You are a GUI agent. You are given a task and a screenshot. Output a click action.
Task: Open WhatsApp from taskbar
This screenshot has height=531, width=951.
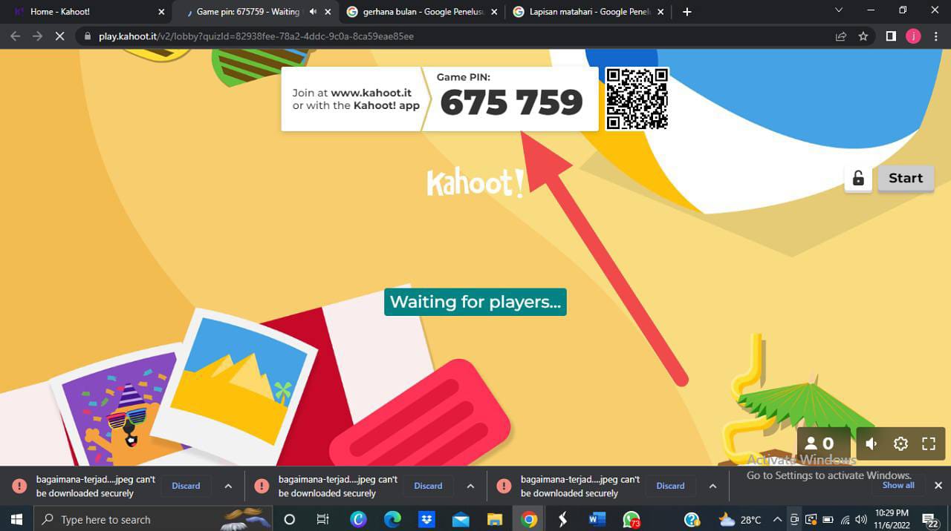(632, 519)
